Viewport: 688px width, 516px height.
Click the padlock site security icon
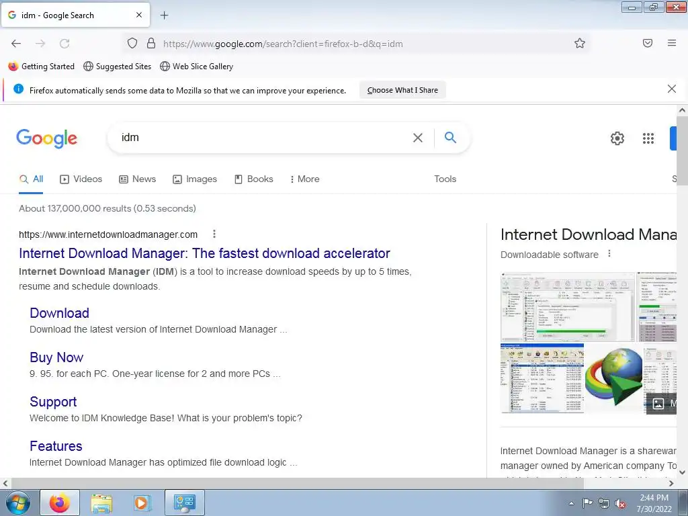click(x=151, y=43)
